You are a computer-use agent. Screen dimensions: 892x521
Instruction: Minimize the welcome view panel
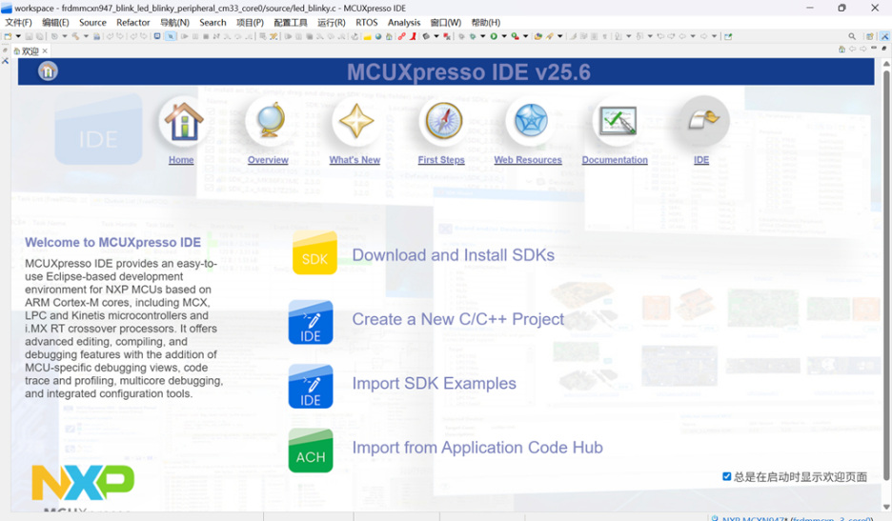[874, 48]
